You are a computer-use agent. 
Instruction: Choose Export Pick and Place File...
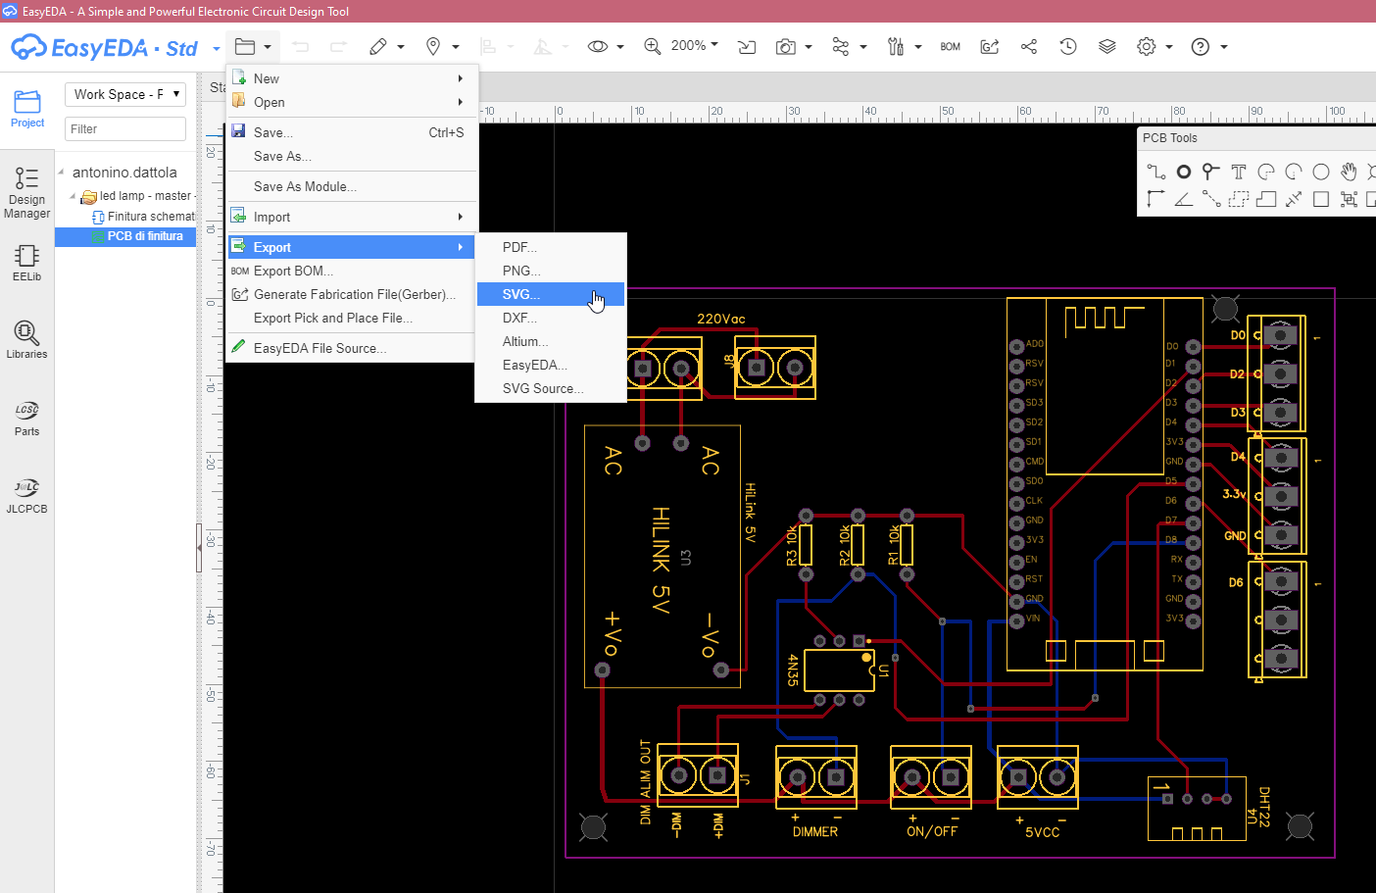[x=352, y=318]
